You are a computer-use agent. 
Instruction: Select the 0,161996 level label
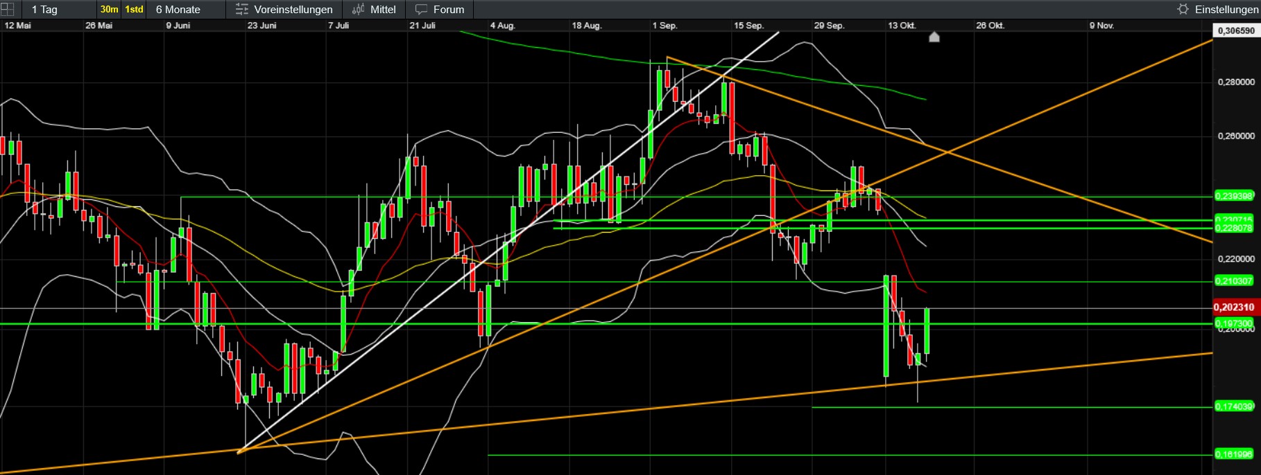coord(1234,455)
